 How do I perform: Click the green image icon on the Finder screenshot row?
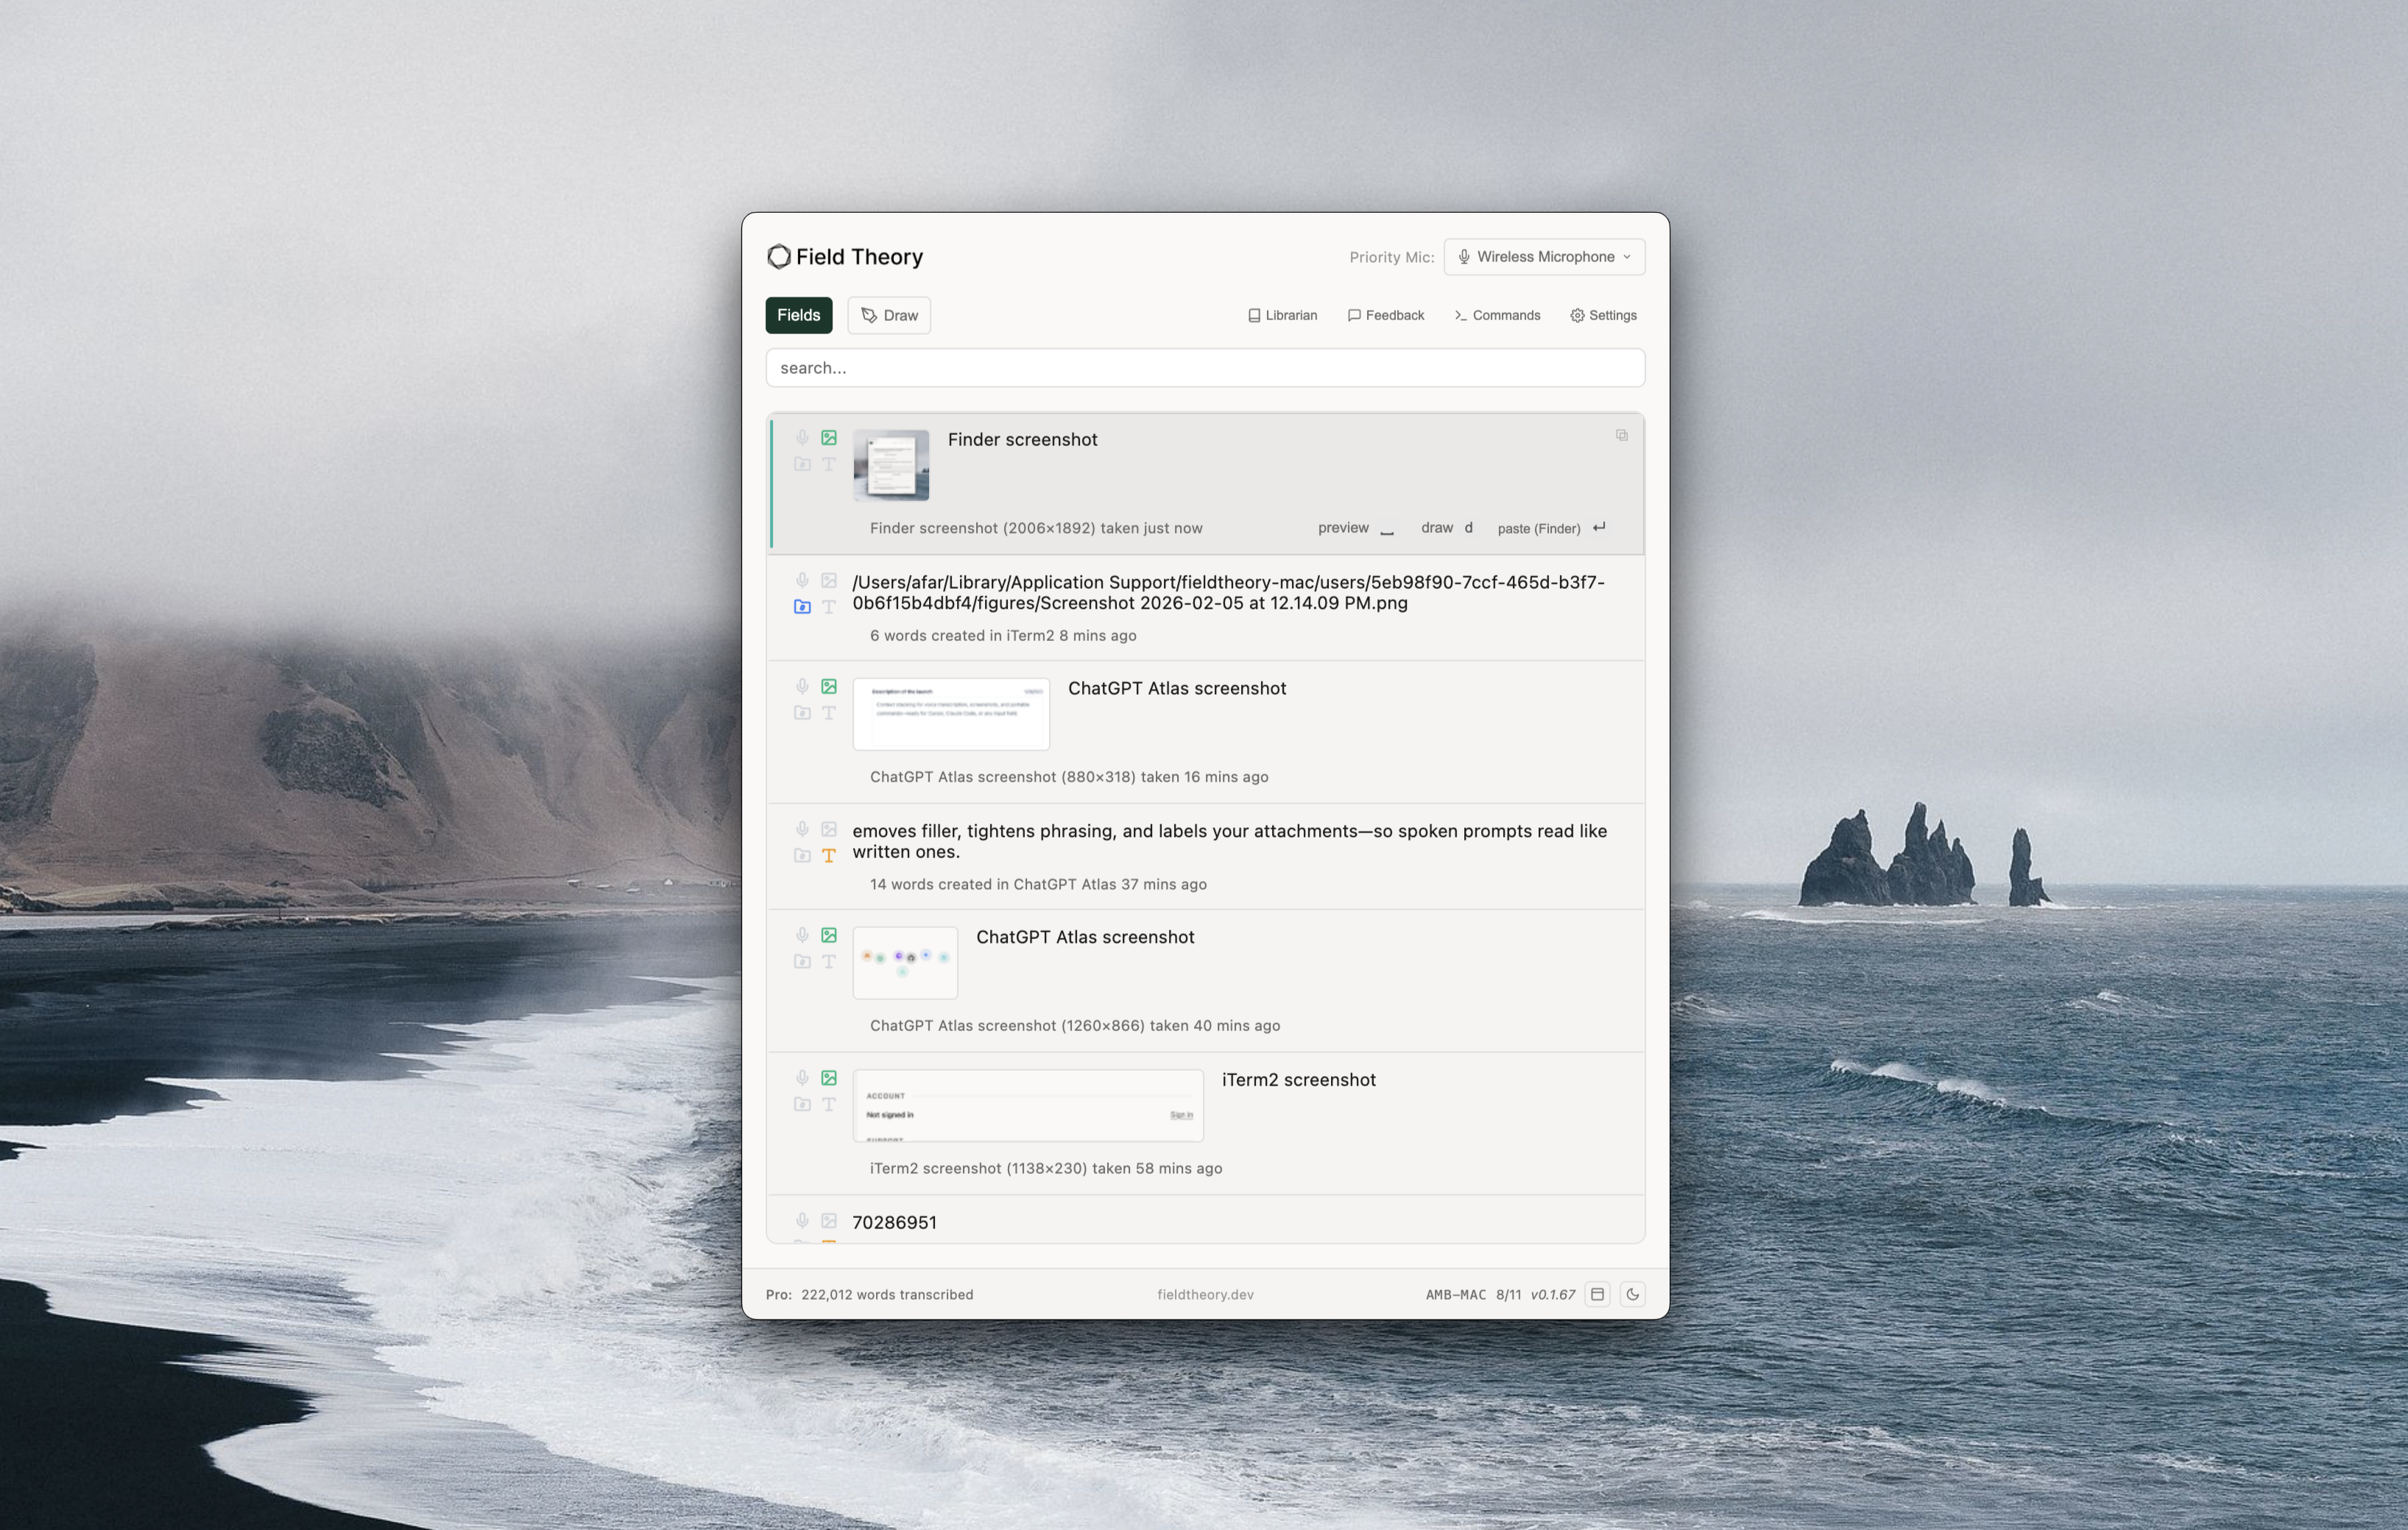829,438
